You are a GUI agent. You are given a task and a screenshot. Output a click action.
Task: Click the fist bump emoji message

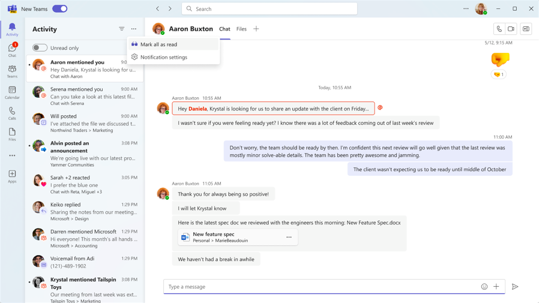click(500, 59)
